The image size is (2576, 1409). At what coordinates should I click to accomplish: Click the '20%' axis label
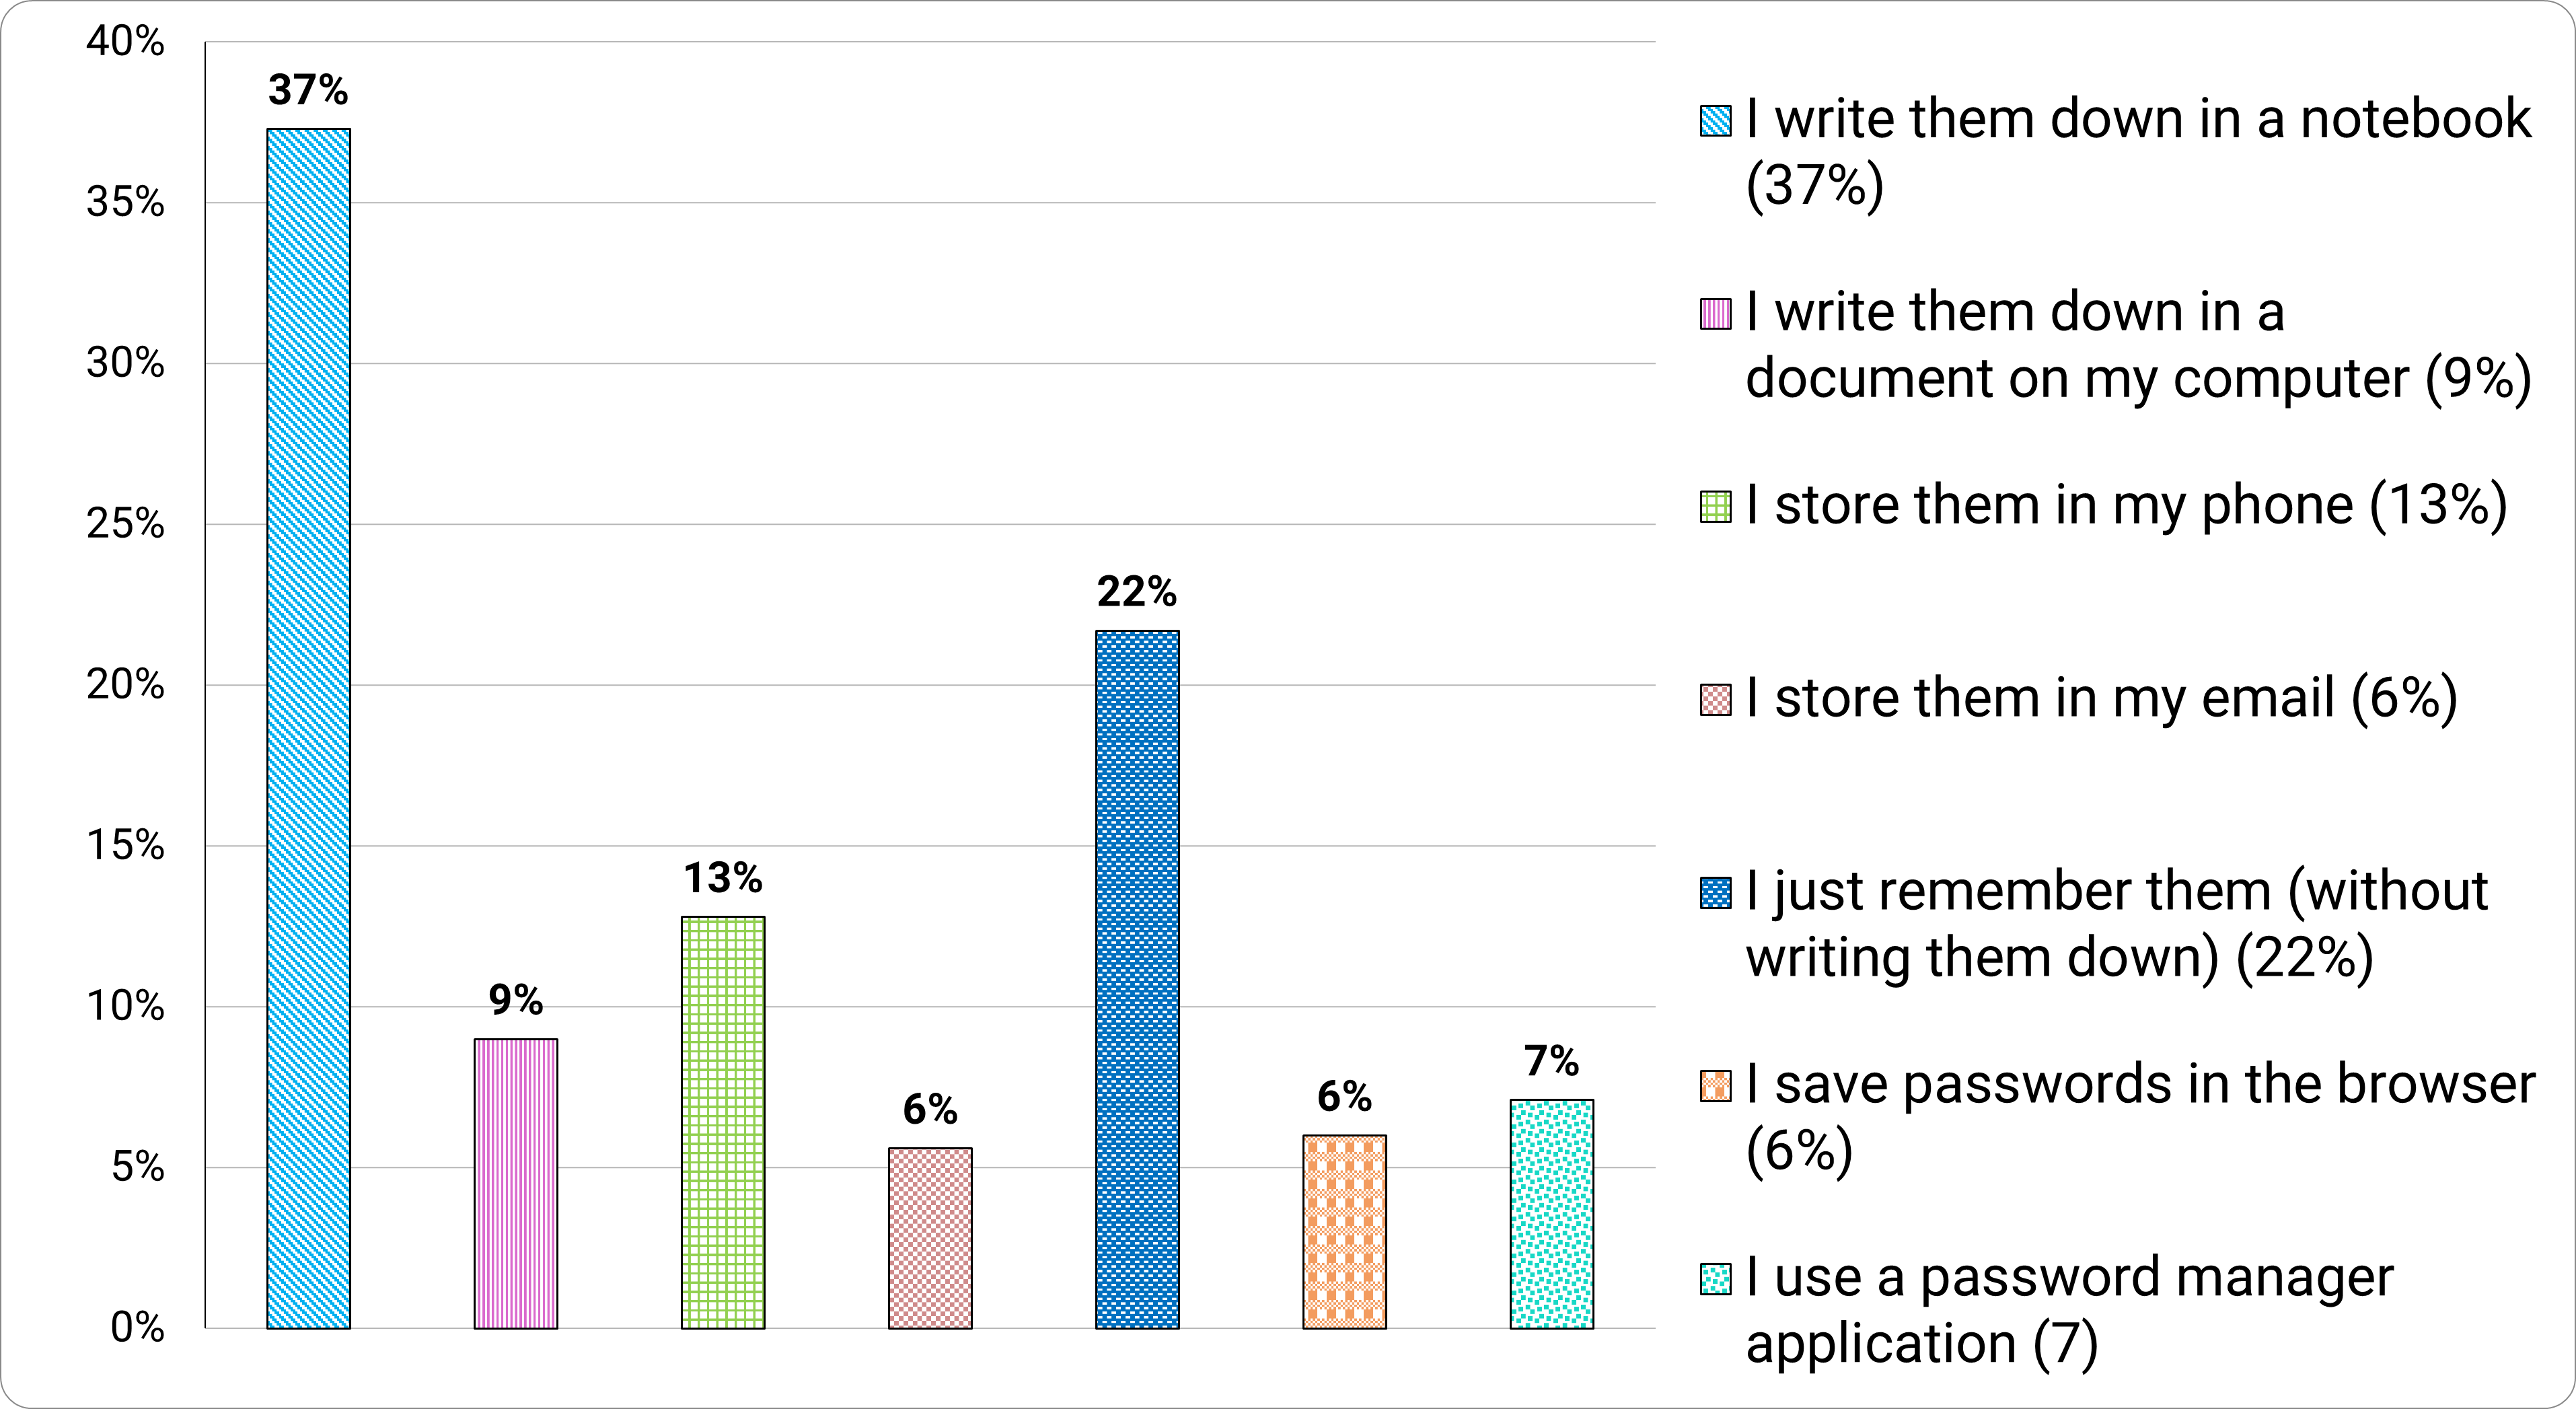click(126, 685)
